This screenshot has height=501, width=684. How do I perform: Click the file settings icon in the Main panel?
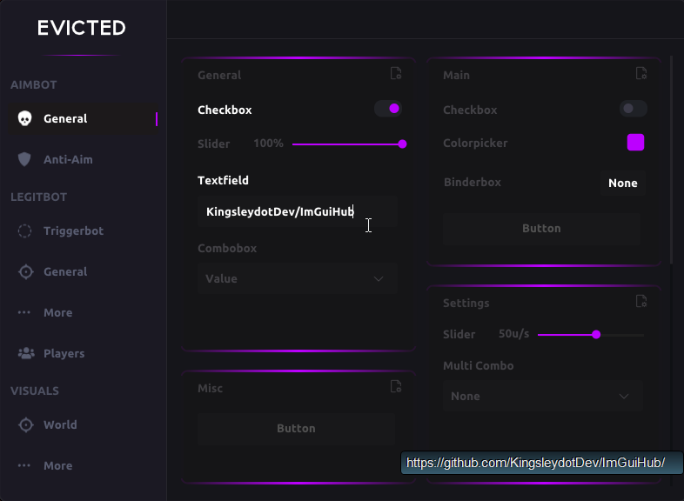[x=641, y=74]
